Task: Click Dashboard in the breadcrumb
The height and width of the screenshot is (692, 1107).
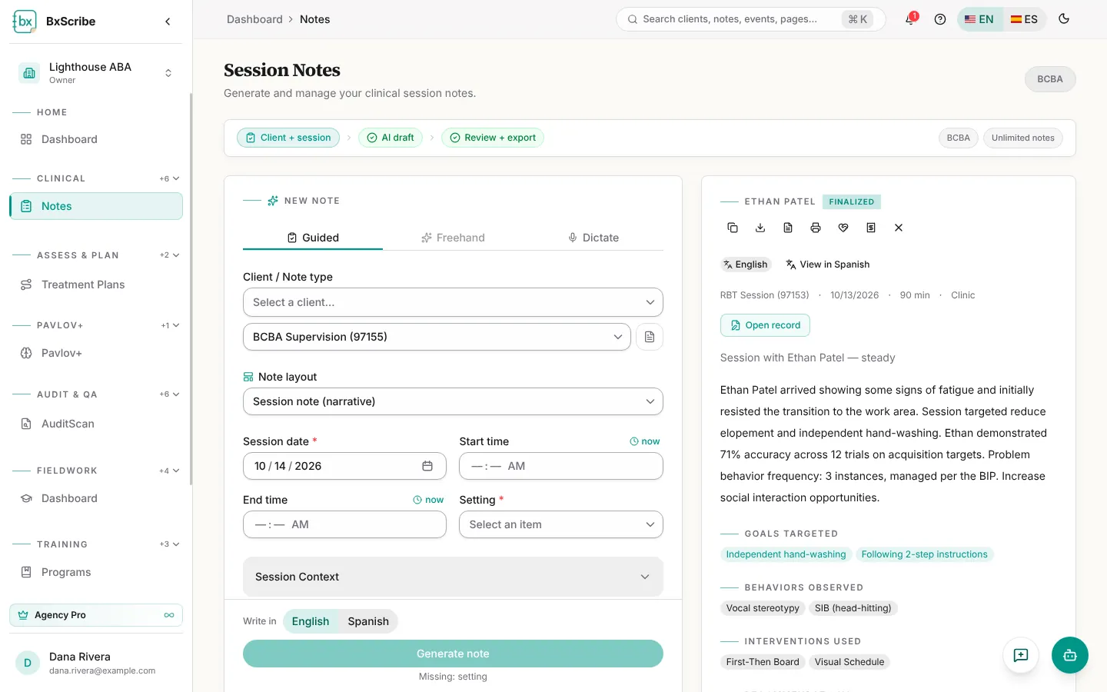Action: click(254, 19)
